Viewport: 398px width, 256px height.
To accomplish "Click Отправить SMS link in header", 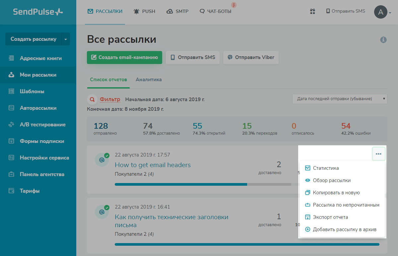I will 346,11.
